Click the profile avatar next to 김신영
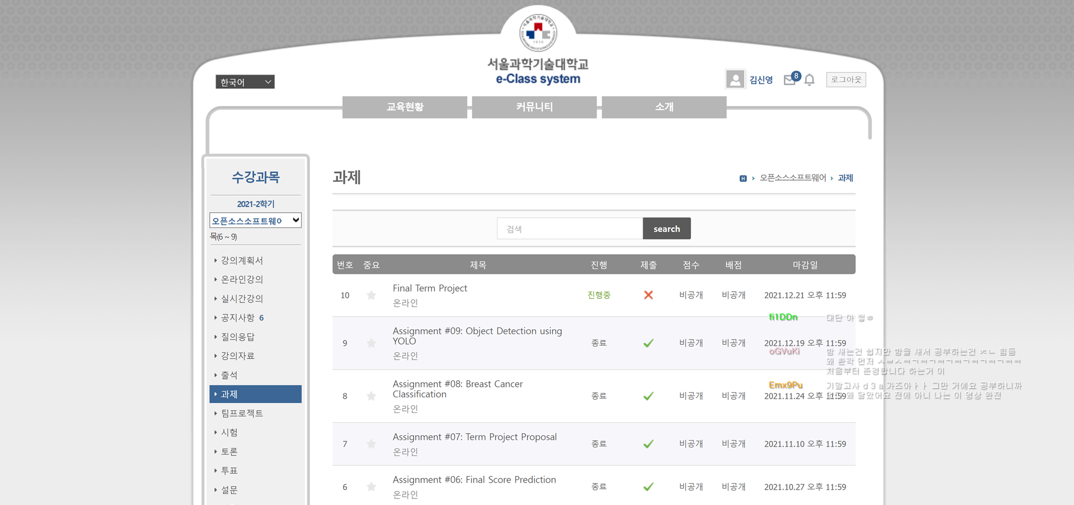Image resolution: width=1074 pixels, height=505 pixels. coord(735,79)
